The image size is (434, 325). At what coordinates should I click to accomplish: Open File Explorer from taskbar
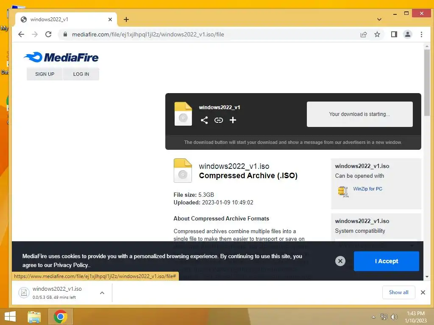coord(34,317)
